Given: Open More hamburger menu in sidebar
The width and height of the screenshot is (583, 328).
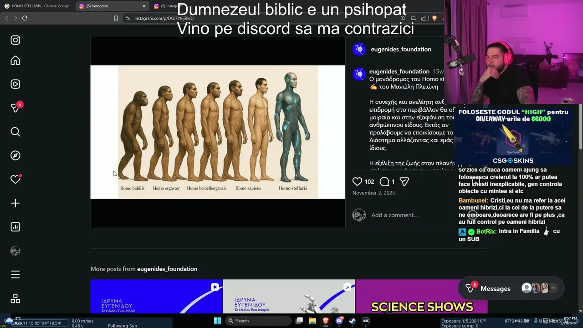Looking at the screenshot, I should click(x=15, y=275).
